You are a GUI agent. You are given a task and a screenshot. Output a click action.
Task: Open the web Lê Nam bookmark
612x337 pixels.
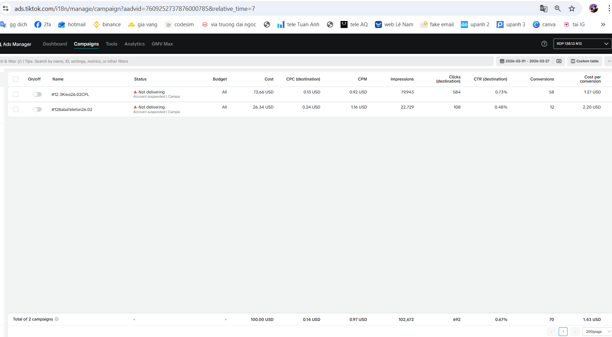(x=394, y=24)
